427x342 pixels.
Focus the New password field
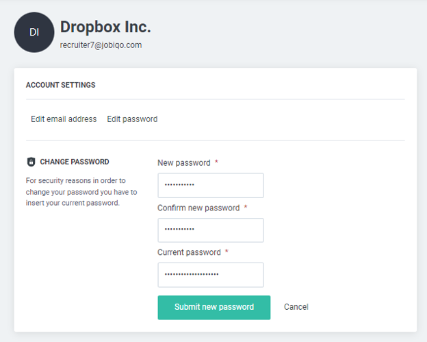click(211, 186)
